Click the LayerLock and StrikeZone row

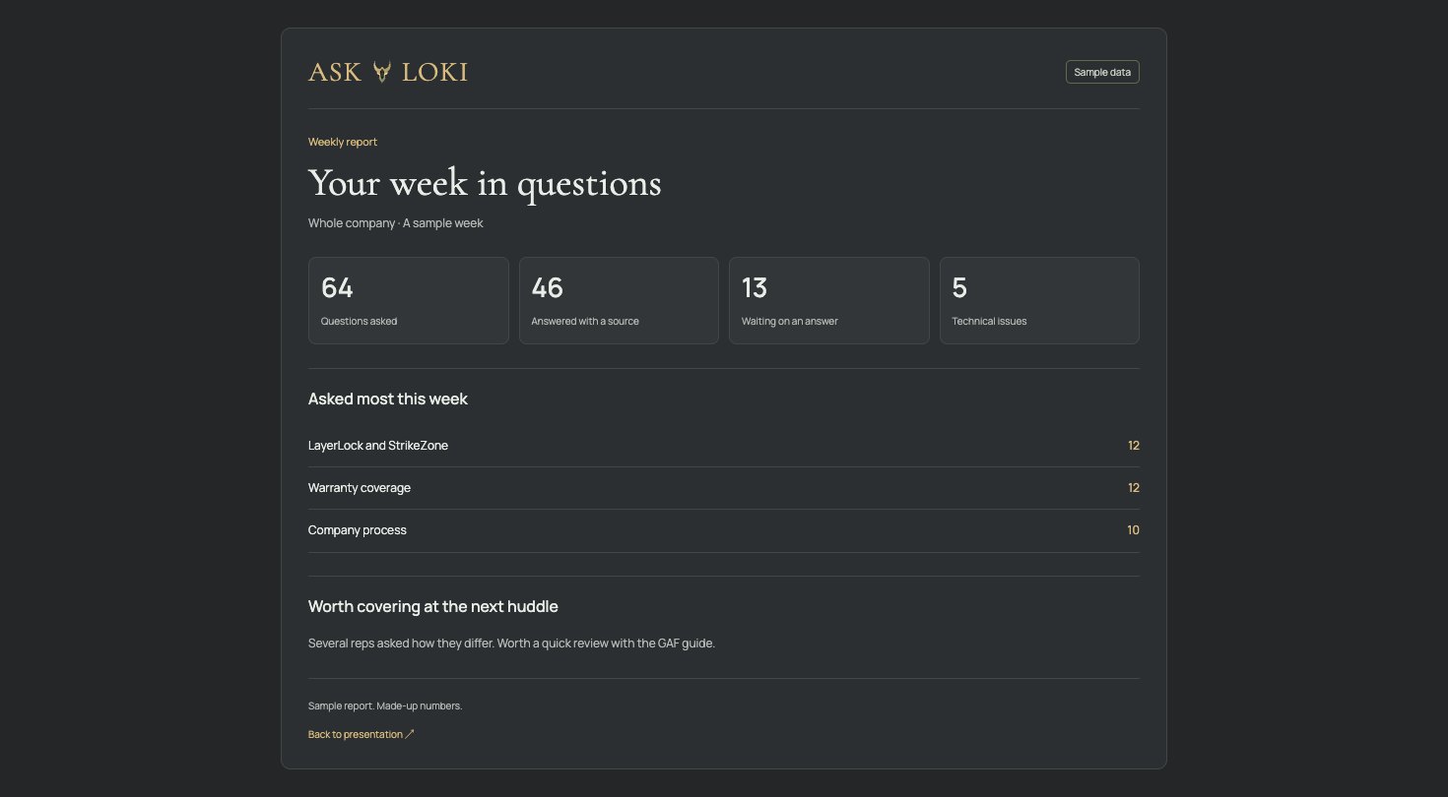click(x=724, y=446)
